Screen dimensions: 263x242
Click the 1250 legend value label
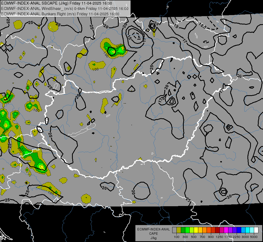tap(219, 237)
